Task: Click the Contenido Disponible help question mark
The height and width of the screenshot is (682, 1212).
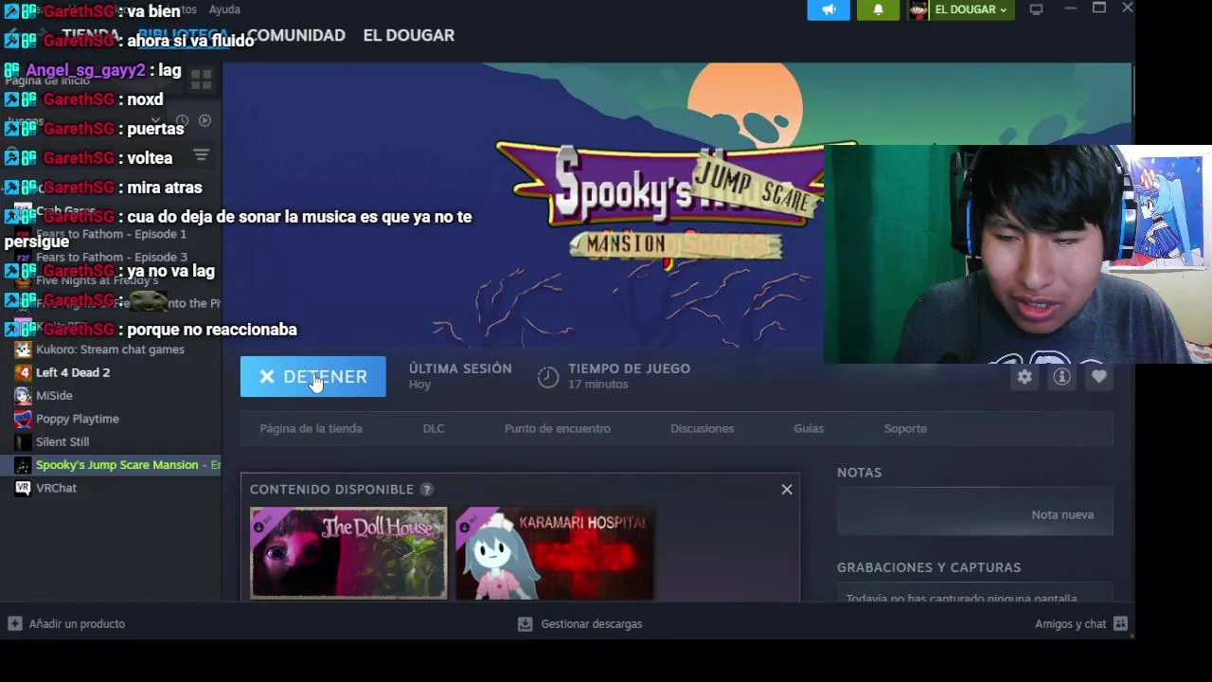Action: tap(427, 490)
